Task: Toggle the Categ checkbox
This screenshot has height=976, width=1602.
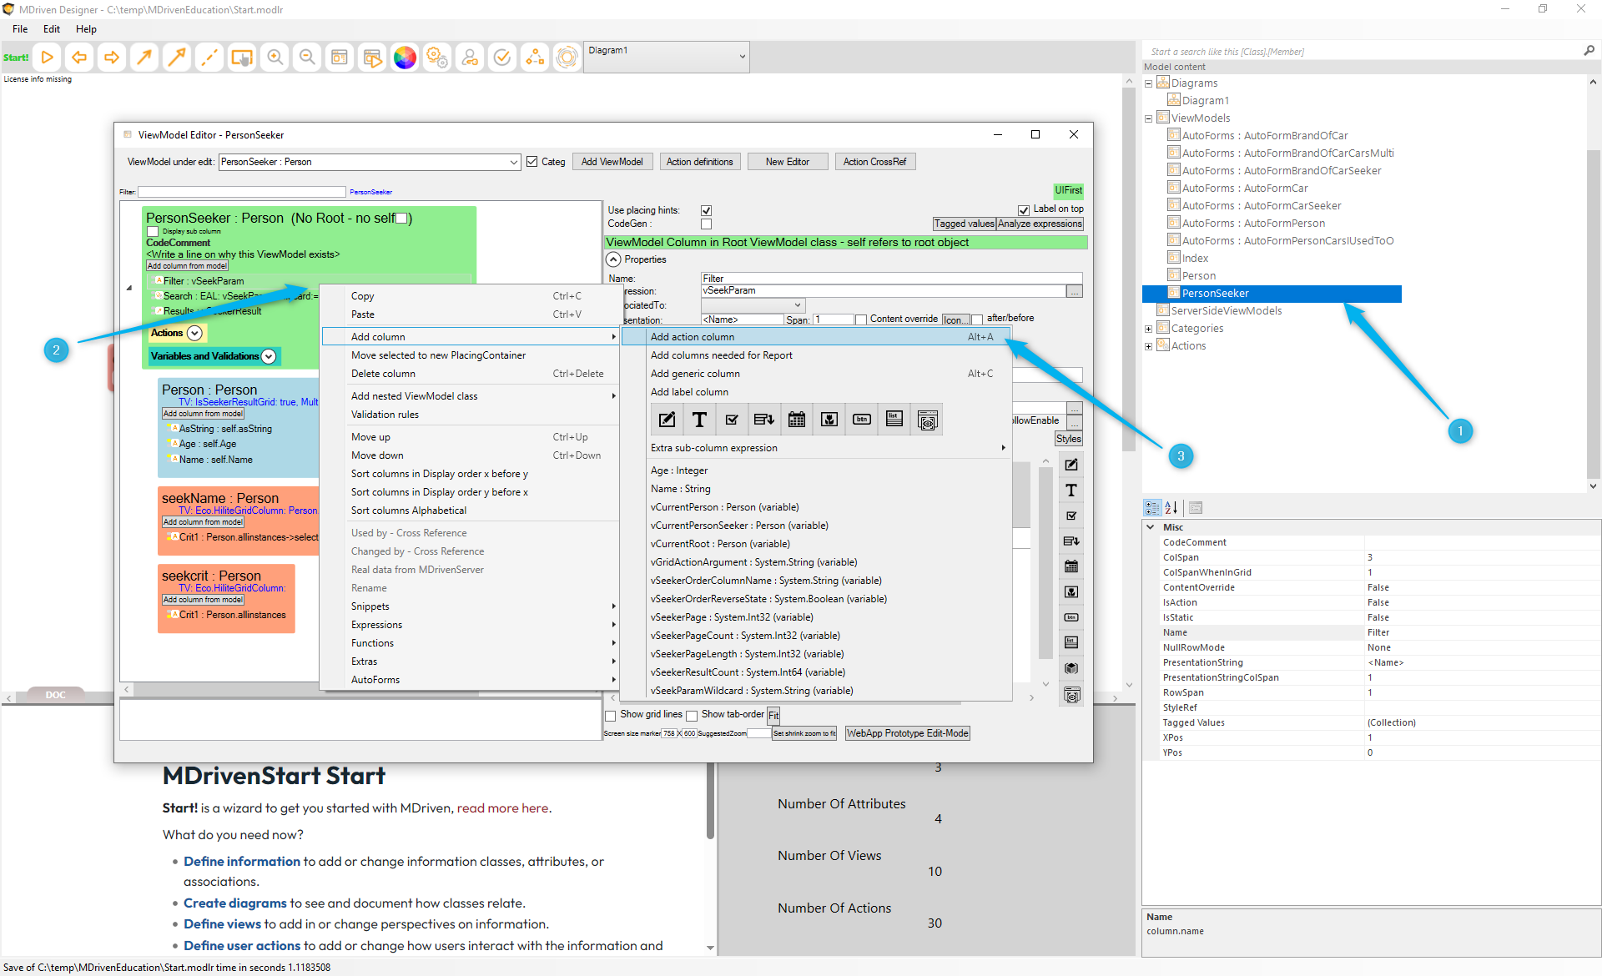Action: coord(532,162)
